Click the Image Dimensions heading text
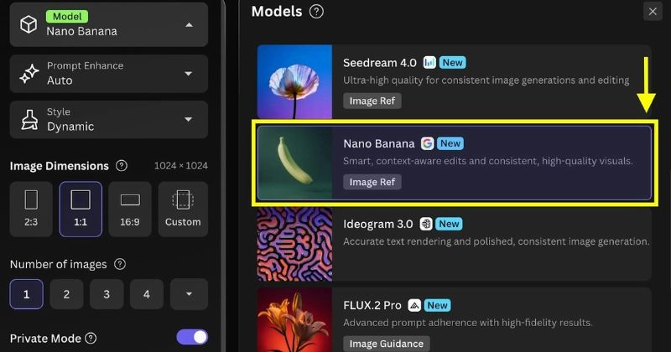This screenshot has width=671, height=352. coord(59,166)
